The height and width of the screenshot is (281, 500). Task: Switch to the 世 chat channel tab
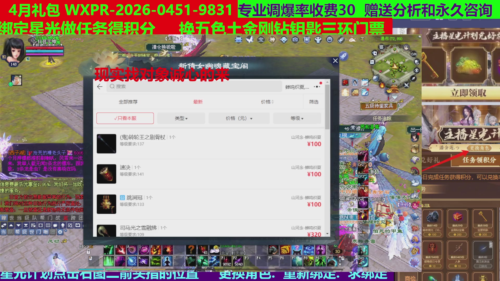11,218
